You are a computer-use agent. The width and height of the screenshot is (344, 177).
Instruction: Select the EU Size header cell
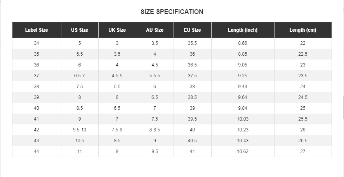pyautogui.click(x=193, y=30)
